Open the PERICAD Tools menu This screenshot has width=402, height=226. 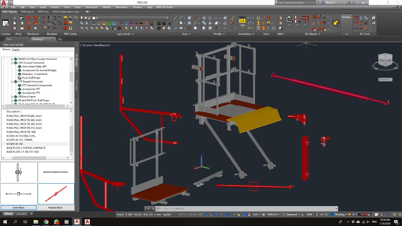pyautogui.click(x=165, y=7)
